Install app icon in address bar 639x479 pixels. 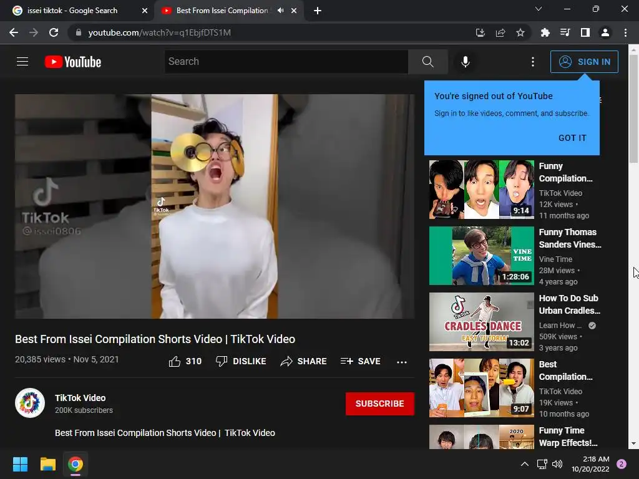pos(480,32)
